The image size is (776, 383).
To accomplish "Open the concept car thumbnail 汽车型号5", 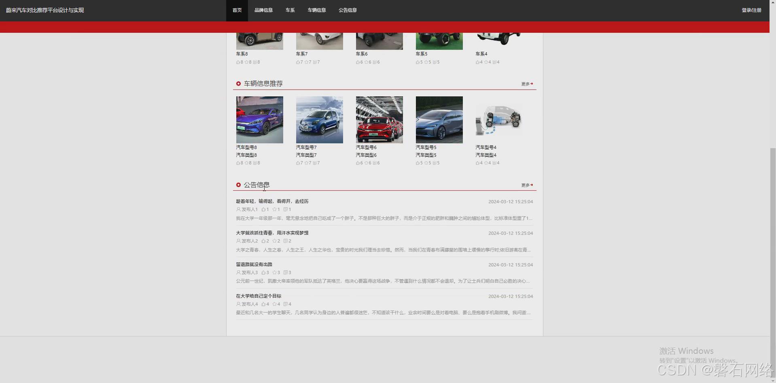I will (x=439, y=120).
